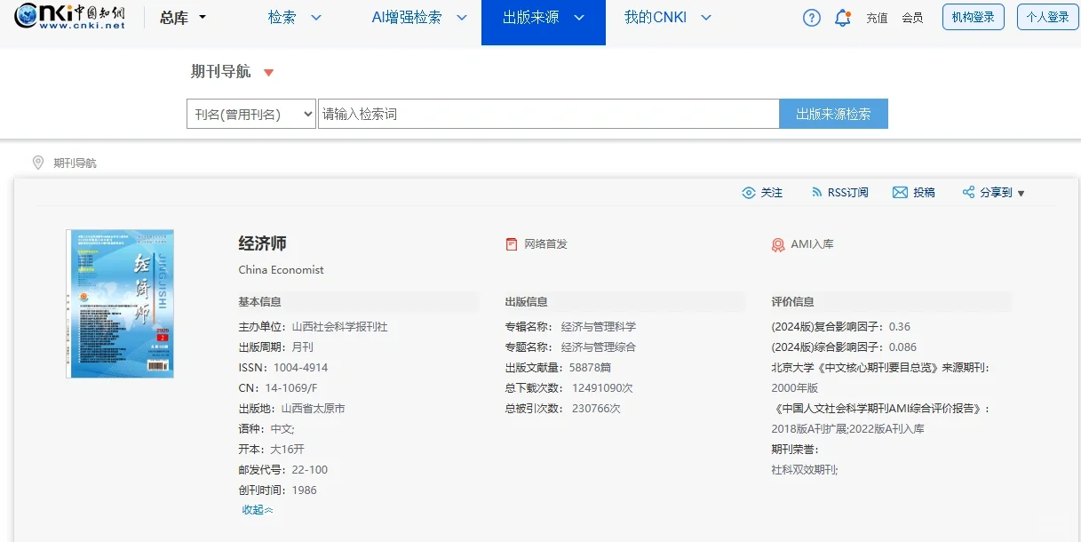The width and height of the screenshot is (1081, 542).
Task: Click the 机构登录 button
Action: 974,17
